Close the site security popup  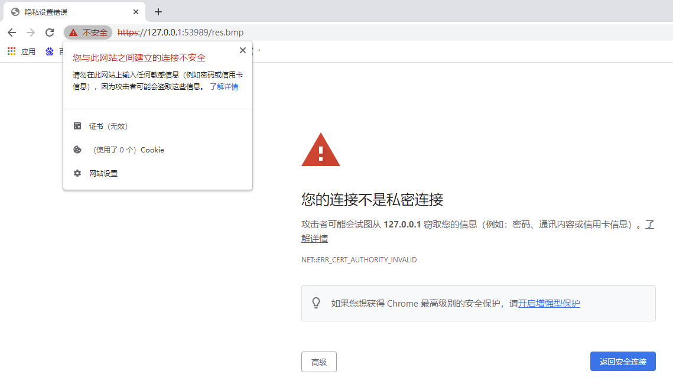[x=242, y=50]
